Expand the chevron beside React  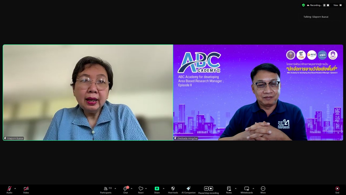pos(146,188)
